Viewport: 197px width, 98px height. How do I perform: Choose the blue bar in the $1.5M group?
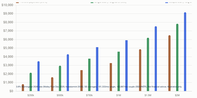156,59
